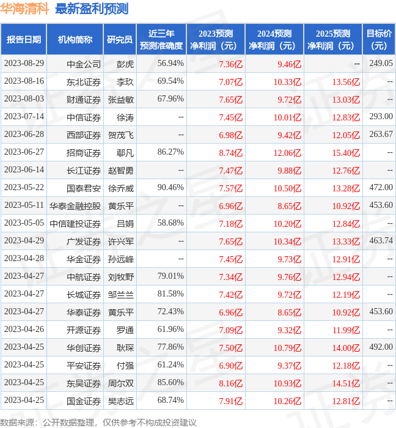The image size is (396, 428).
Task: Click accuracy value 90.46%
Action: coord(170,188)
